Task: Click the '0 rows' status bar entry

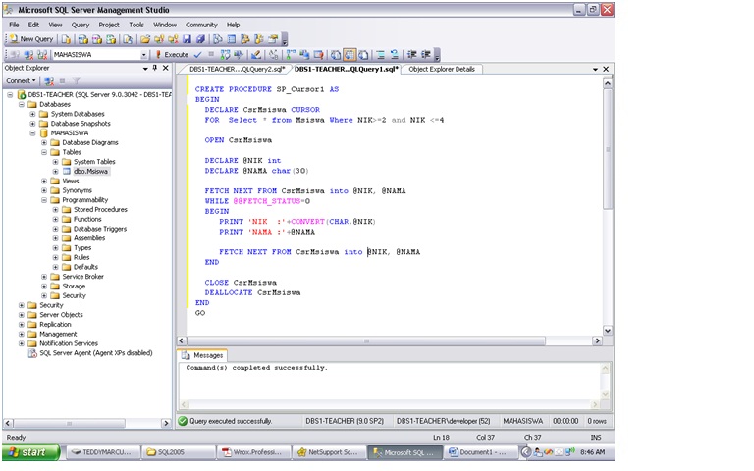Action: 597,421
